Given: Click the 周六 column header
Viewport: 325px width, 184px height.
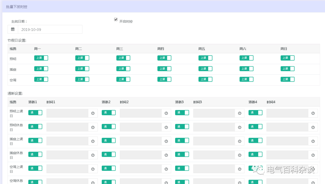Looking at the screenshot, I should click(x=243, y=49).
